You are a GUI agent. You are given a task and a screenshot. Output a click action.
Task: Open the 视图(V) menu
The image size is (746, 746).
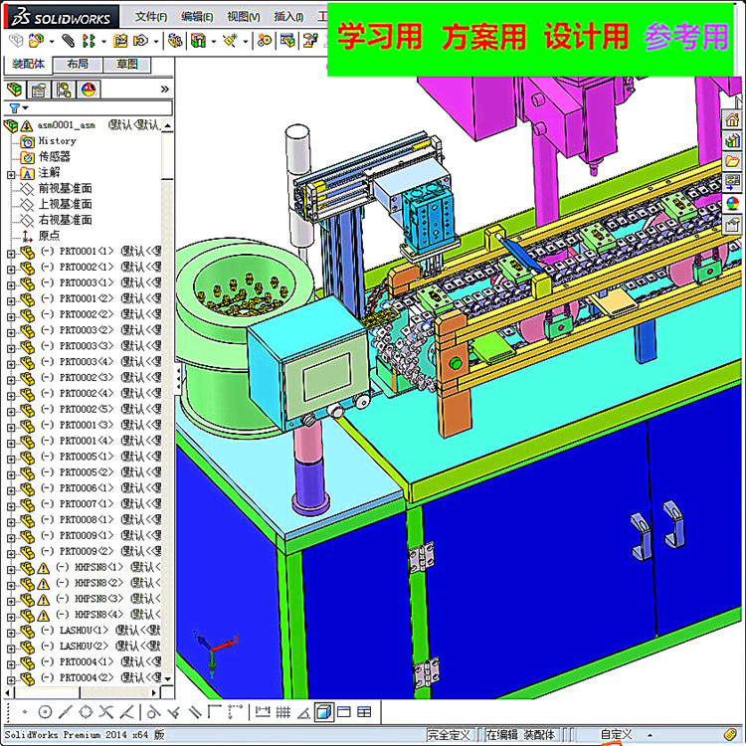(x=243, y=17)
